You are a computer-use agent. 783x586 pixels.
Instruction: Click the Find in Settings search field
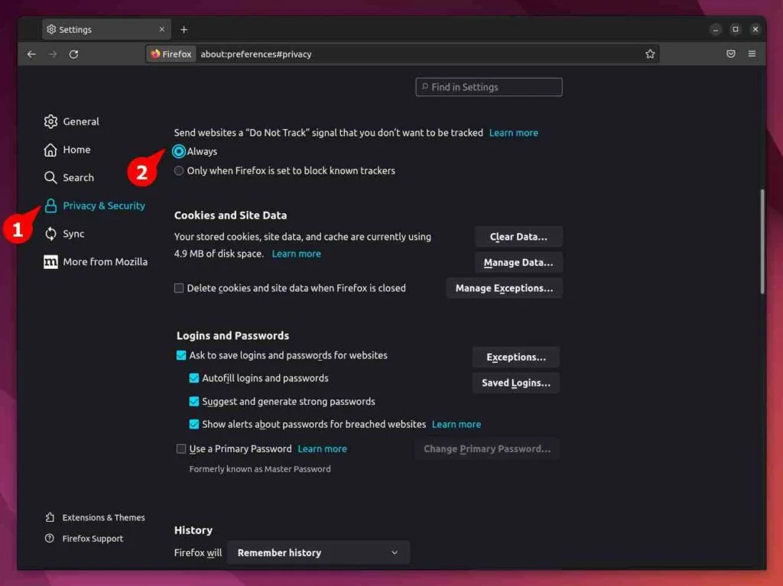(489, 87)
